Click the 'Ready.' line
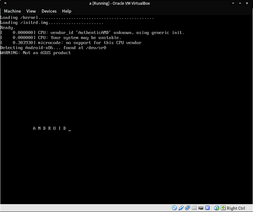 (8, 27)
